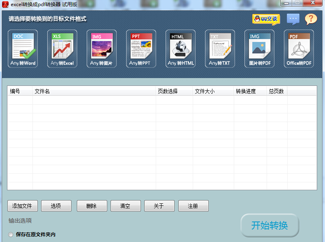Select the Any转TXT conversion icon
The width and height of the screenshot is (325, 242).
click(x=220, y=49)
